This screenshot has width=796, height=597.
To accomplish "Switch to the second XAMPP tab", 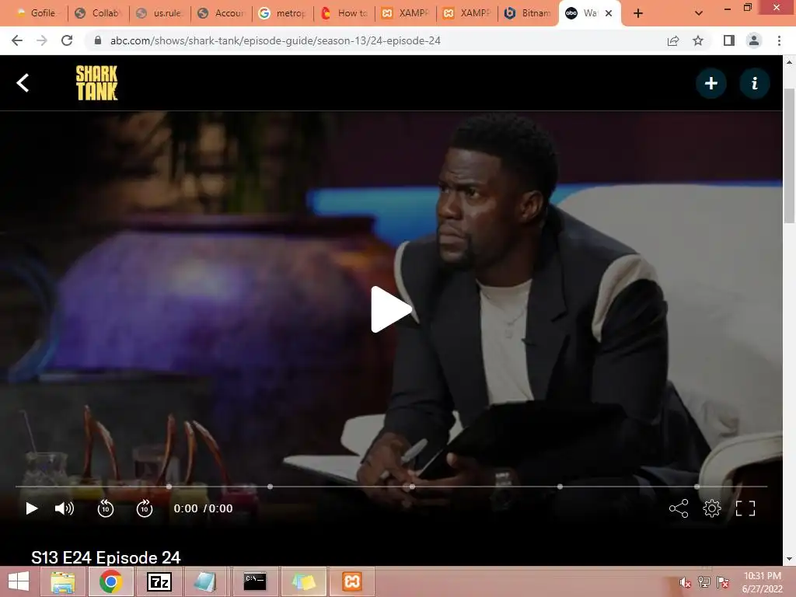I will click(x=467, y=13).
